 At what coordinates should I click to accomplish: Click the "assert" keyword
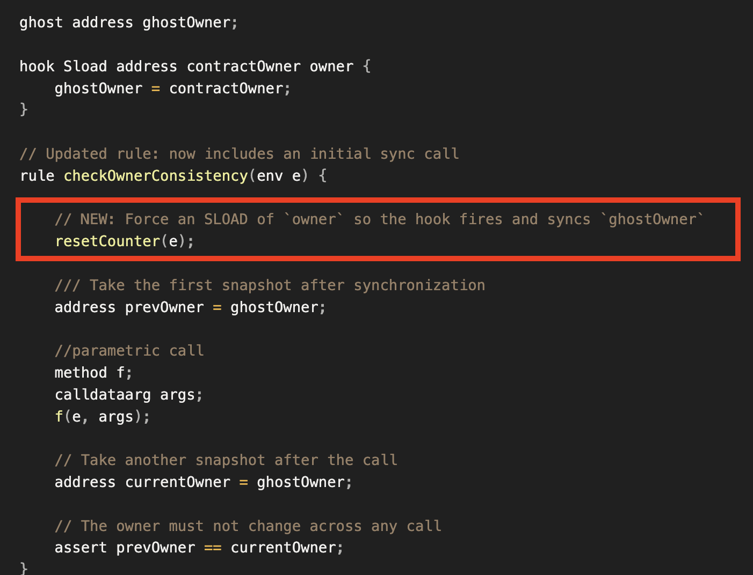pos(81,548)
